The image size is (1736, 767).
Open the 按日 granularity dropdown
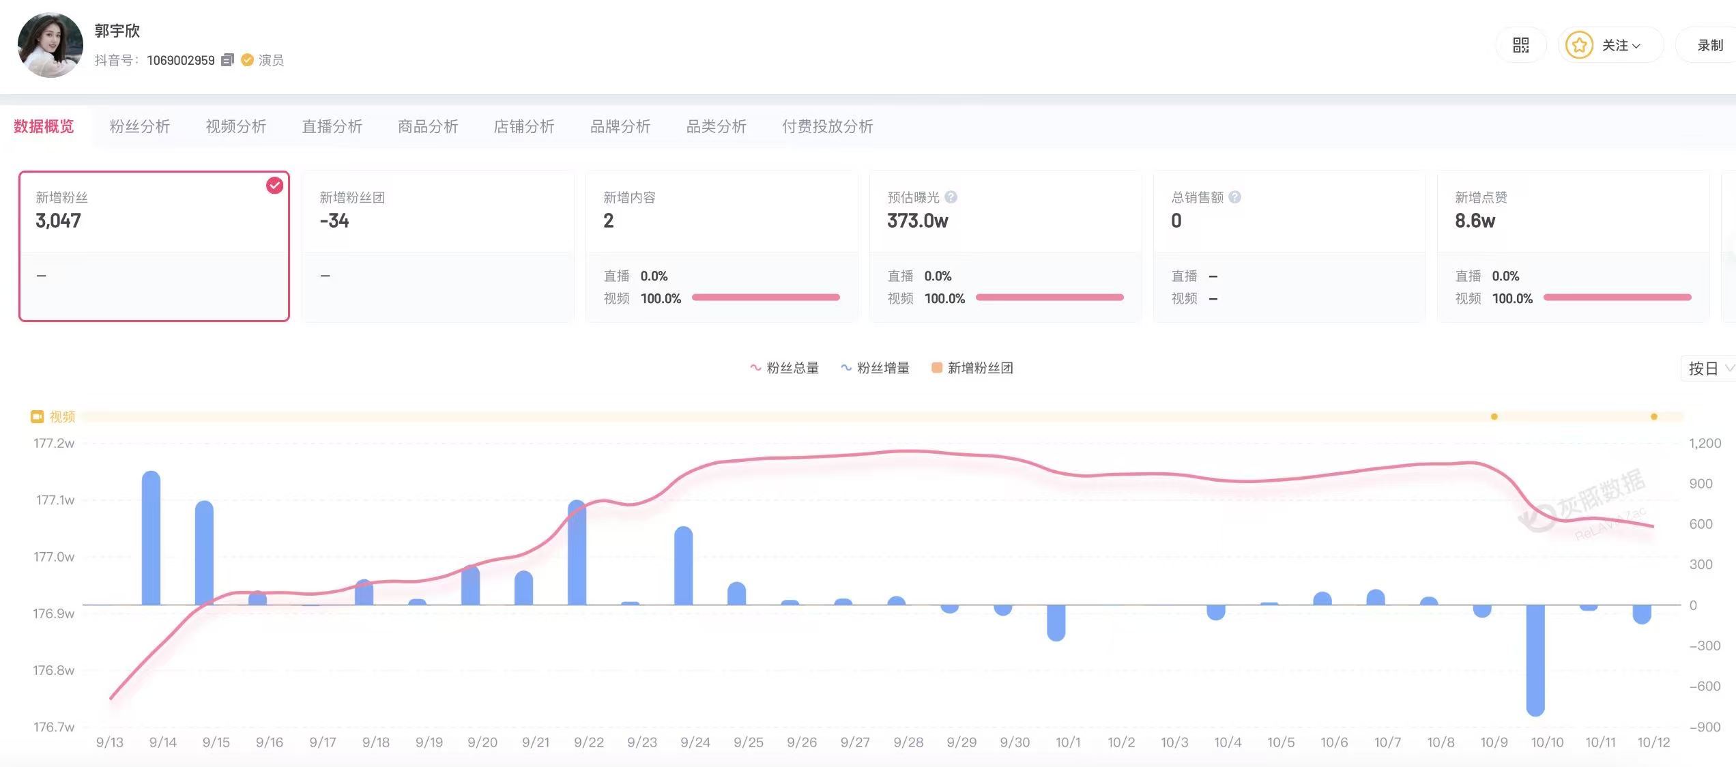coord(1708,368)
